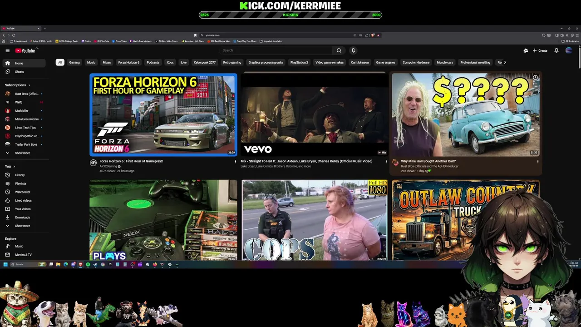
Task: Play the Mike Hall car video thumbnail
Action: pyautogui.click(x=466, y=114)
